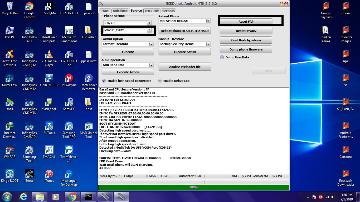
Task: Launch 3uTools from the desktop
Action: pos(49,128)
